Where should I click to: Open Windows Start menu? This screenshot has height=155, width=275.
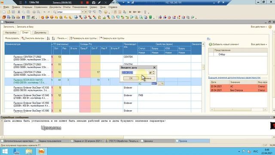[5, 151]
